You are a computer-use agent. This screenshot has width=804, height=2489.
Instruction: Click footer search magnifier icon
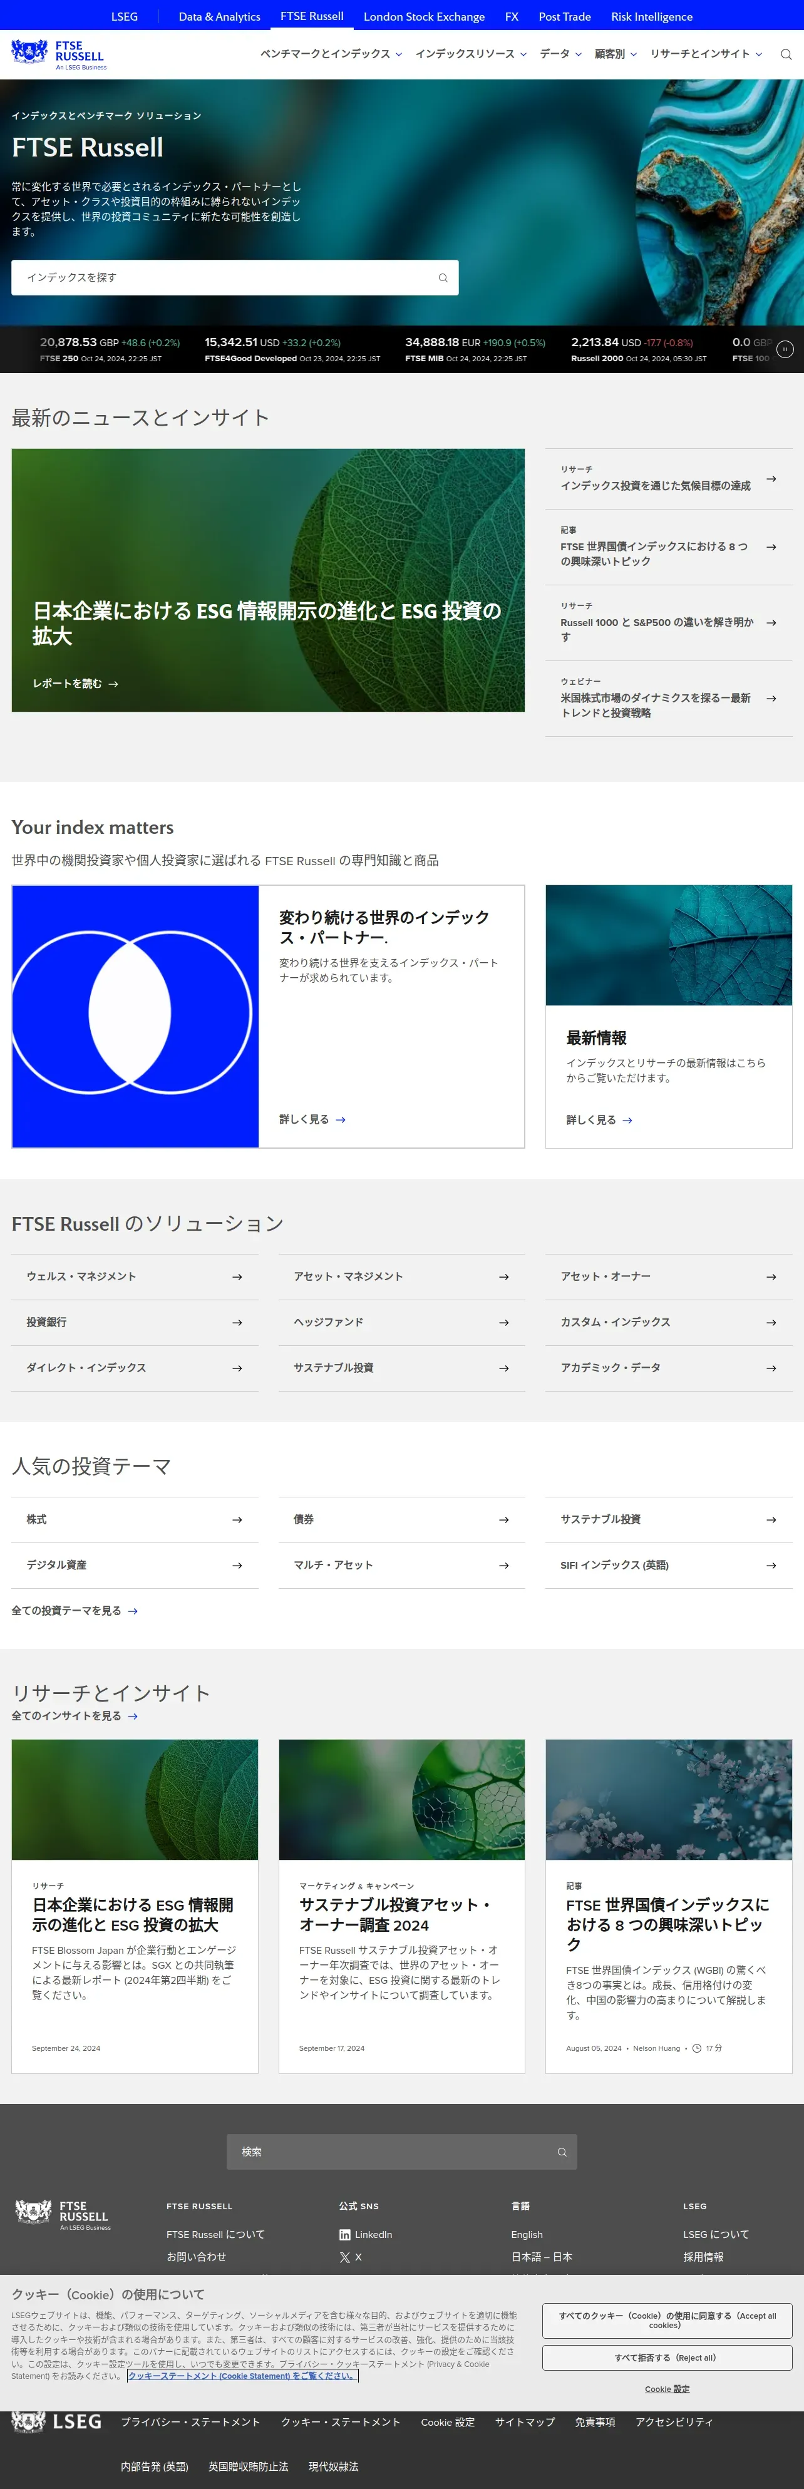point(562,2152)
